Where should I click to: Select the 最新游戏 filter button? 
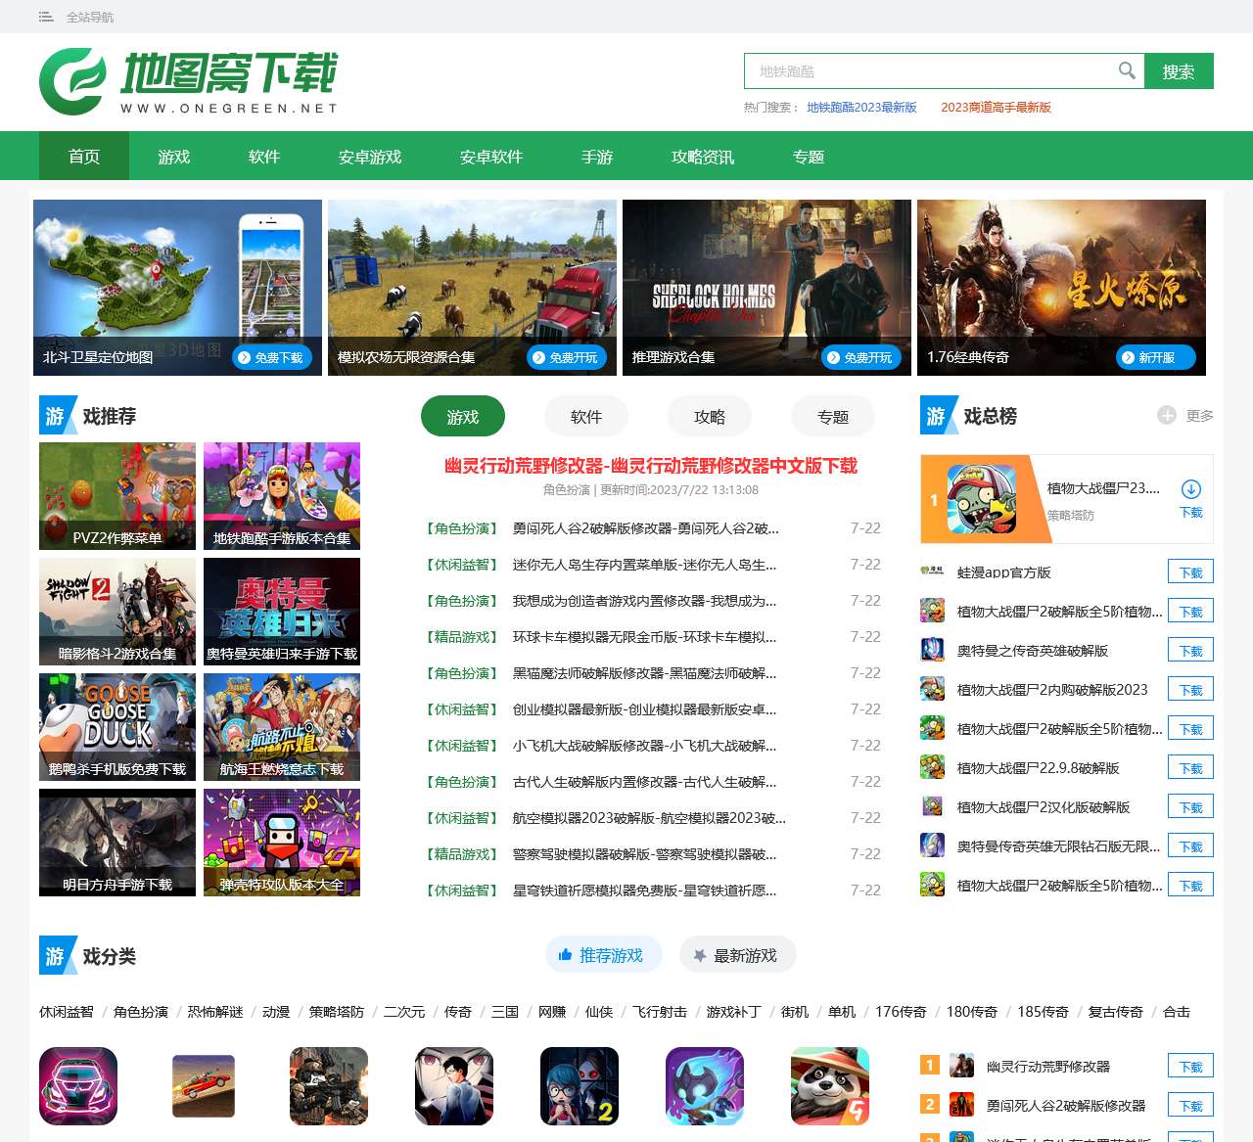tap(737, 955)
